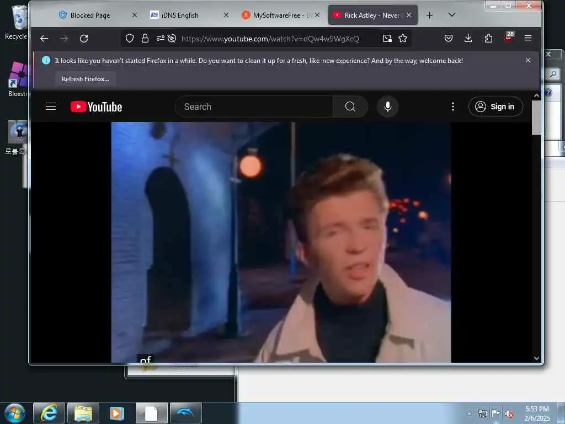This screenshot has width=565, height=424.
Task: Click the page vertical scrollbar thumb
Action: click(x=536, y=118)
